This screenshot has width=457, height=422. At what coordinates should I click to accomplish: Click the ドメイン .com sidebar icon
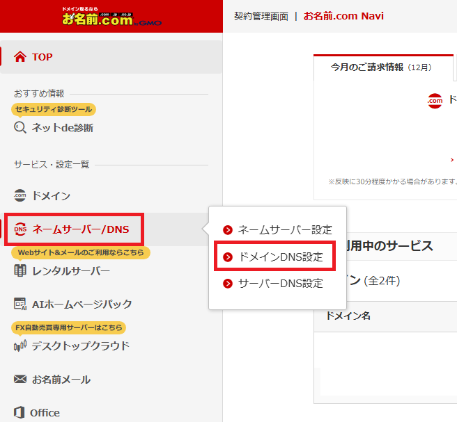coord(20,196)
